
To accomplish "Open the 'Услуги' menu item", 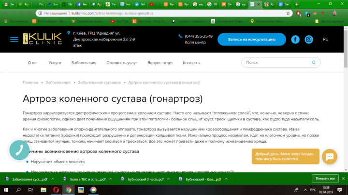I will [x=55, y=63].
